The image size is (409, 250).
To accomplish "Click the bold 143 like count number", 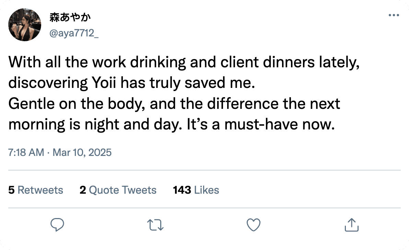I will (x=182, y=190).
